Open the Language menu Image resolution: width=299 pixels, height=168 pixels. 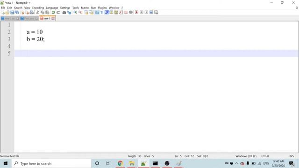click(x=52, y=8)
